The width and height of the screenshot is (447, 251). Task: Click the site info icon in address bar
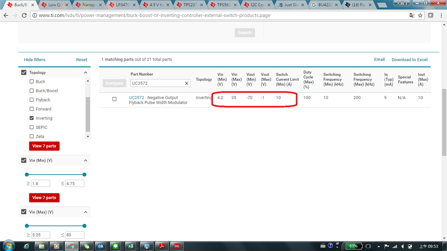pos(35,16)
